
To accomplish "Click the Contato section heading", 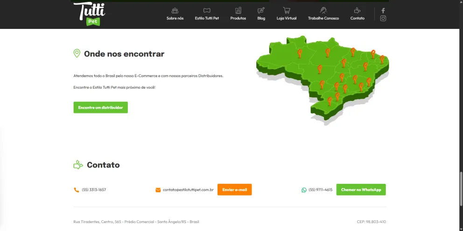I will [x=103, y=165].
